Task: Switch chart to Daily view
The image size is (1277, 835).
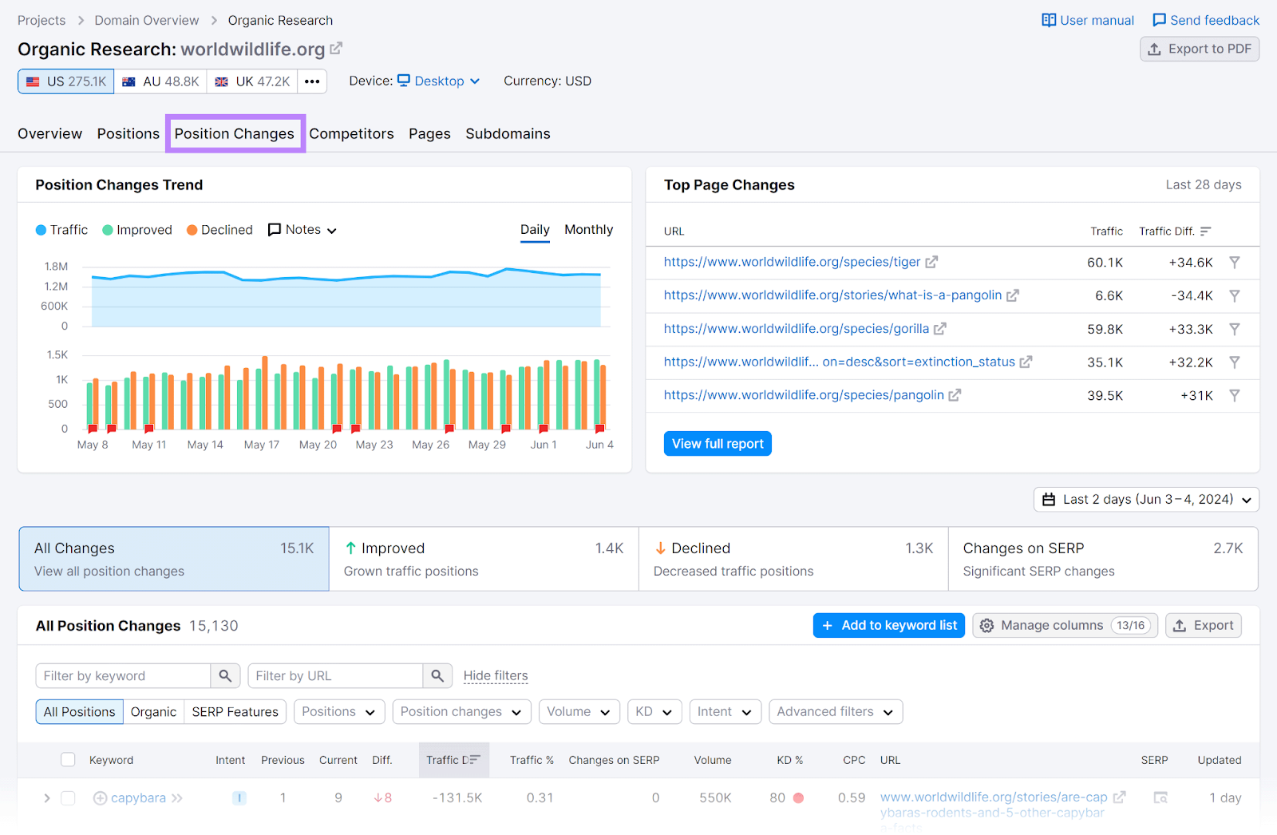Action: (x=535, y=230)
